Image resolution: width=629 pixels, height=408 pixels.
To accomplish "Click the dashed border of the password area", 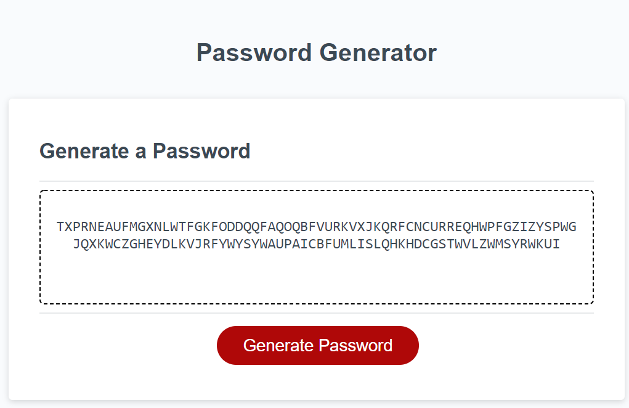I will coord(317,190).
